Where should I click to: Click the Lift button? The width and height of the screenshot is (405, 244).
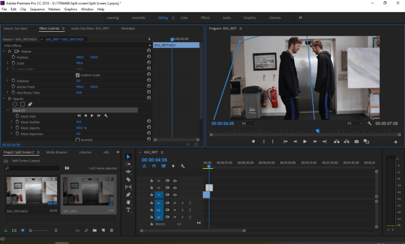(x=336, y=141)
